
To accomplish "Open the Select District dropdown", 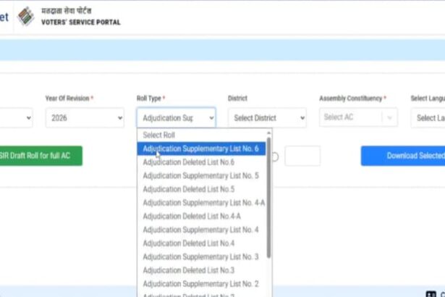I will point(267,117).
